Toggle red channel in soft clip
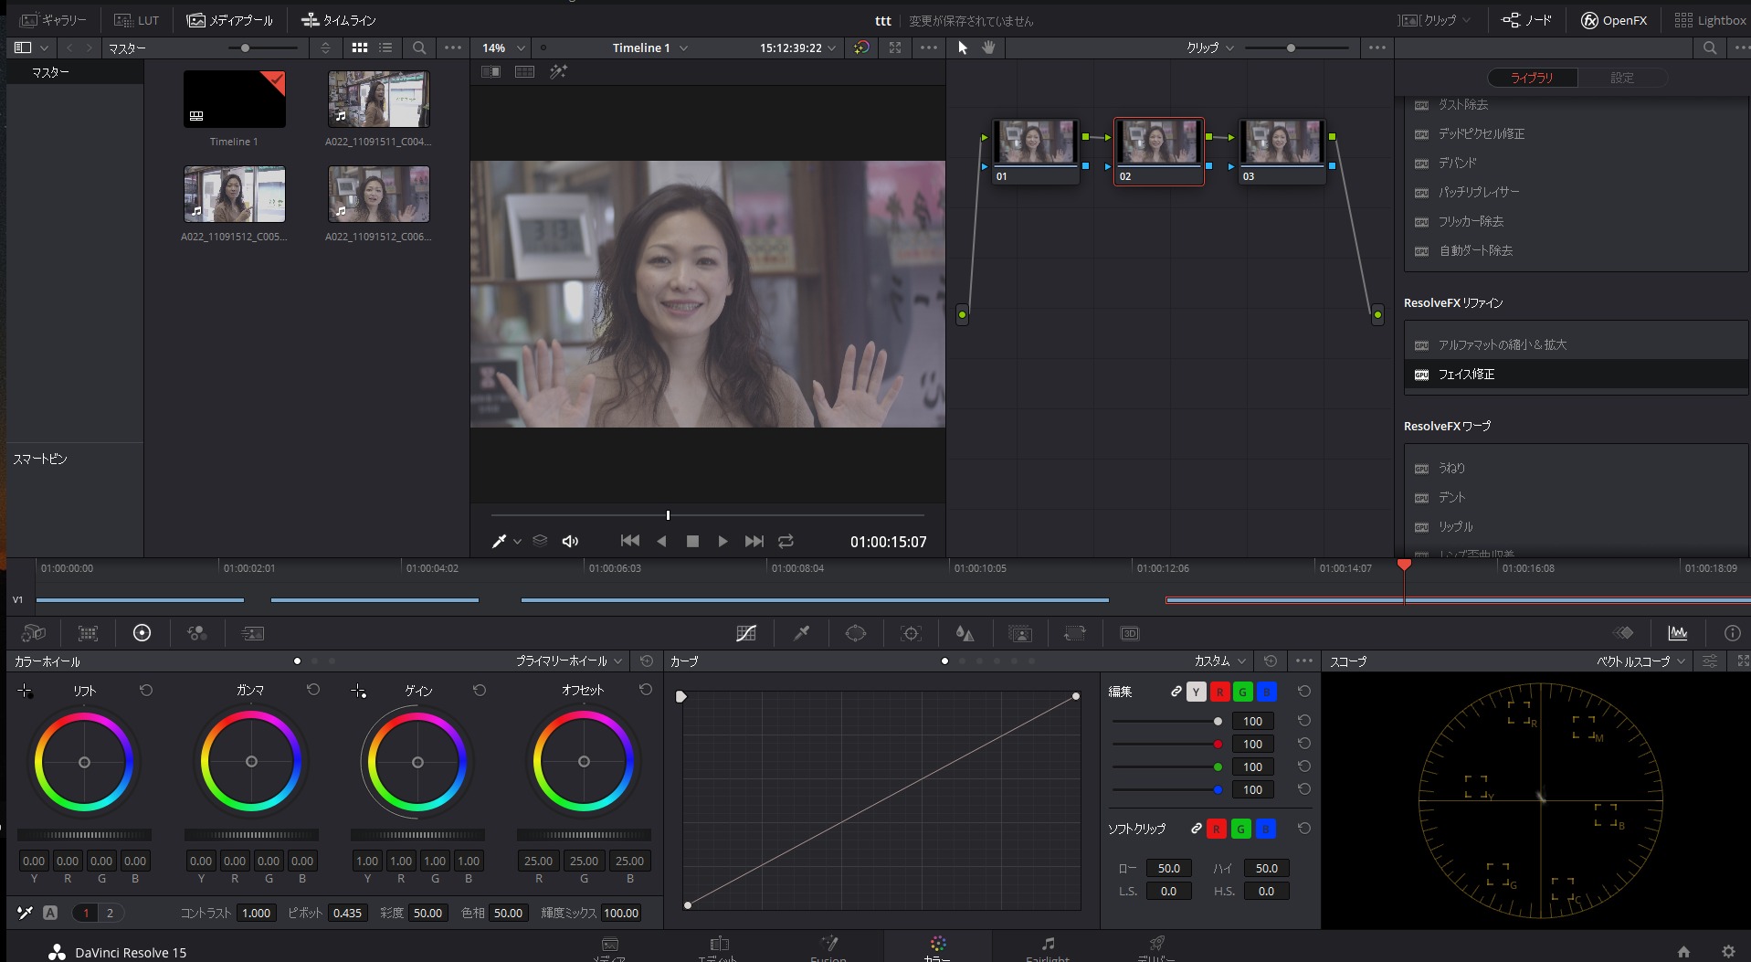This screenshot has height=962, width=1751. coord(1216,829)
